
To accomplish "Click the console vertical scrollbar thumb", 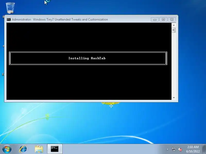I will tap(174, 30).
